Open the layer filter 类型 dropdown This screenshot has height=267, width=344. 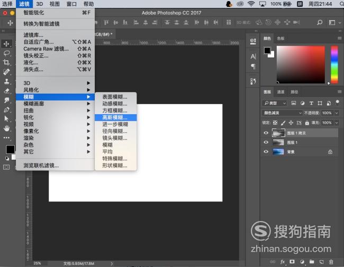(275, 103)
